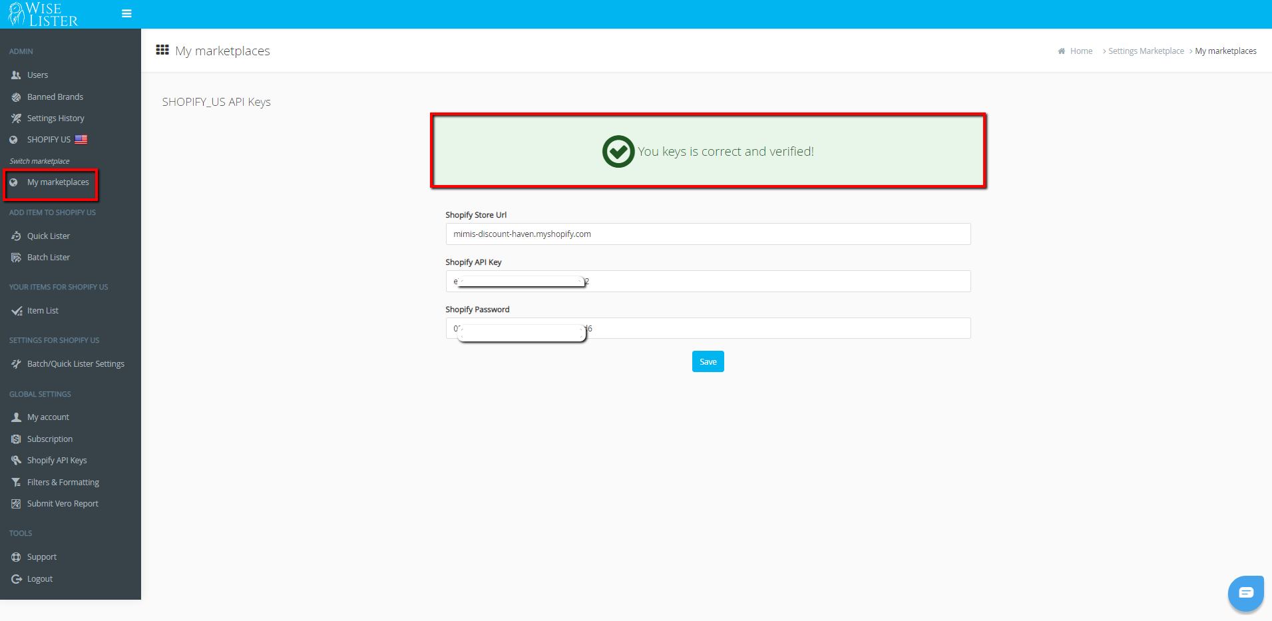Screen dimensions: 1272x621
Task: Open Batch/Quick Lister Settings
Action: coord(76,364)
